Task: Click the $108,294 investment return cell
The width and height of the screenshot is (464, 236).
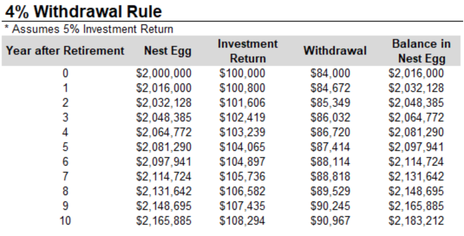Action: pyautogui.click(x=242, y=221)
